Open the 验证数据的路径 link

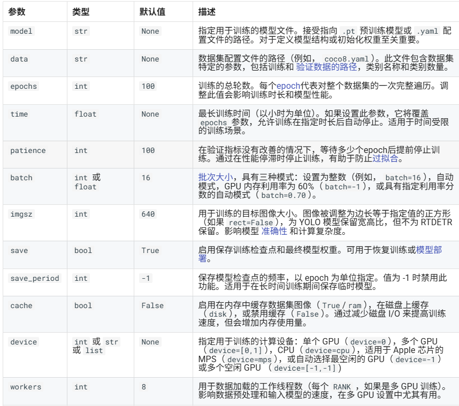pos(326,67)
